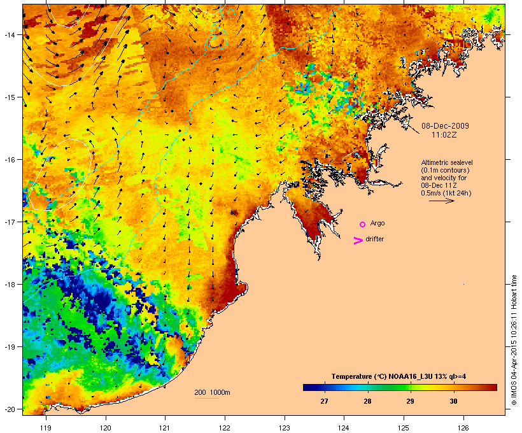Click the longitude label '120'

click(106, 428)
